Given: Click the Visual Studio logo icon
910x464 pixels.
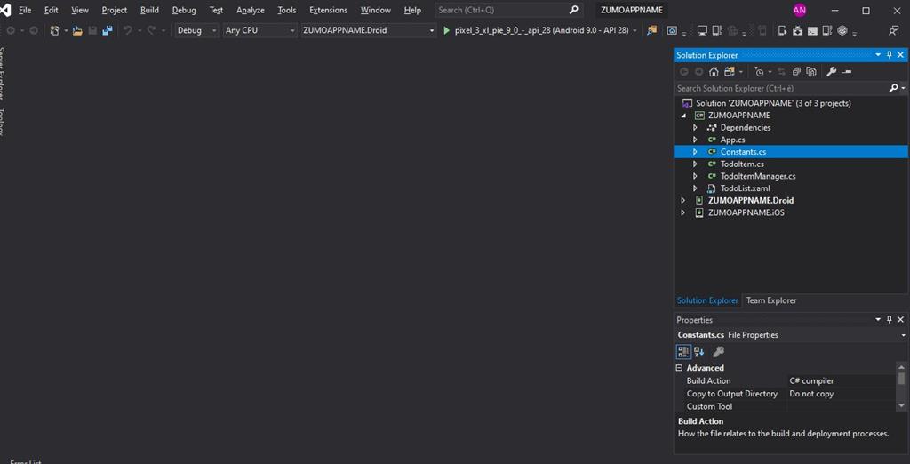Looking at the screenshot, I should pyautogui.click(x=5, y=10).
